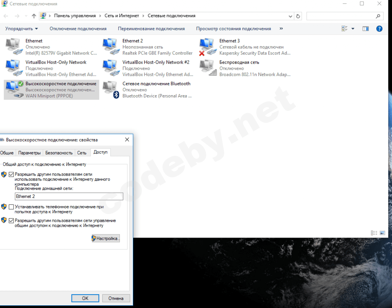Viewport: 392px width, 308px height.
Task: Click Переименование подключения toolbar command
Action: click(151, 28)
